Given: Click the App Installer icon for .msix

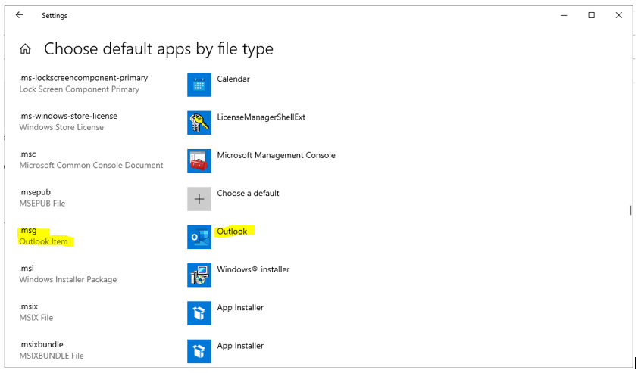Looking at the screenshot, I should pyautogui.click(x=199, y=313).
